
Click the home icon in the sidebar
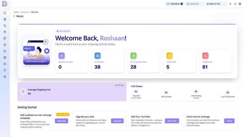click(5, 13)
